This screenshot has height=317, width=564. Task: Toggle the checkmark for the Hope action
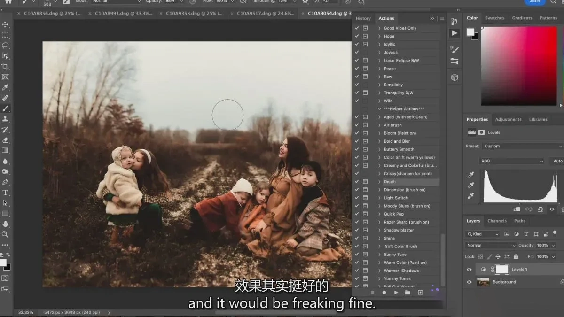click(357, 36)
